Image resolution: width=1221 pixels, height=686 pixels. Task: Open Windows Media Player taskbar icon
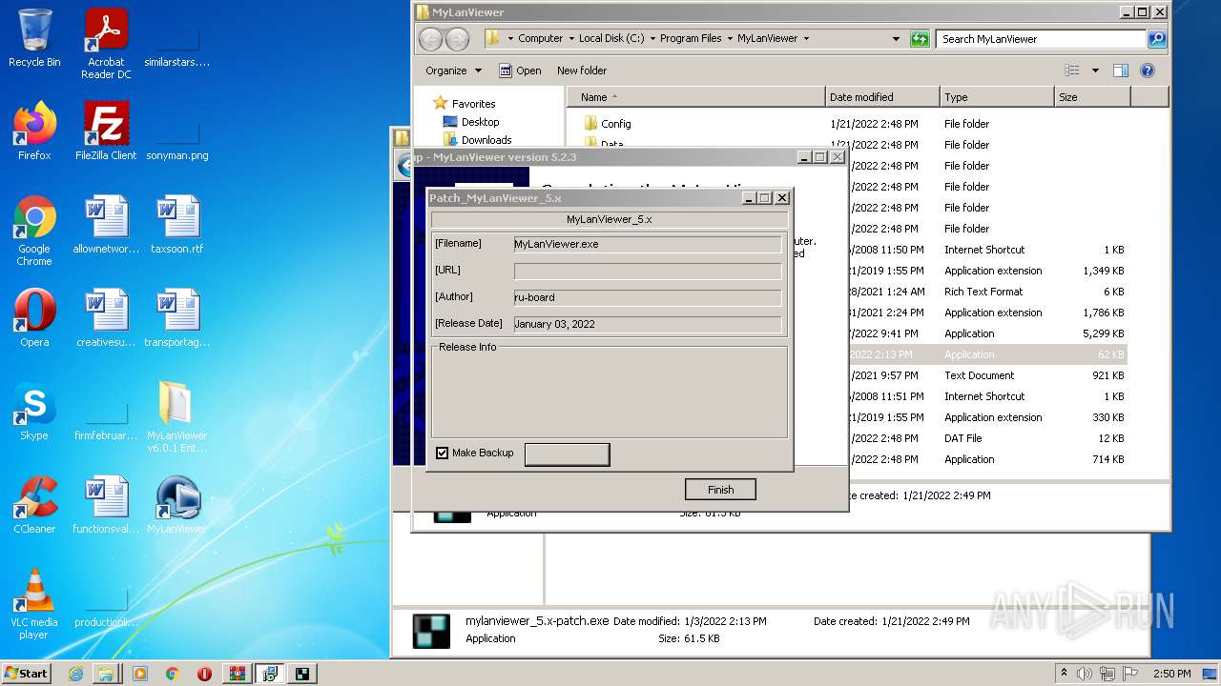(x=140, y=674)
